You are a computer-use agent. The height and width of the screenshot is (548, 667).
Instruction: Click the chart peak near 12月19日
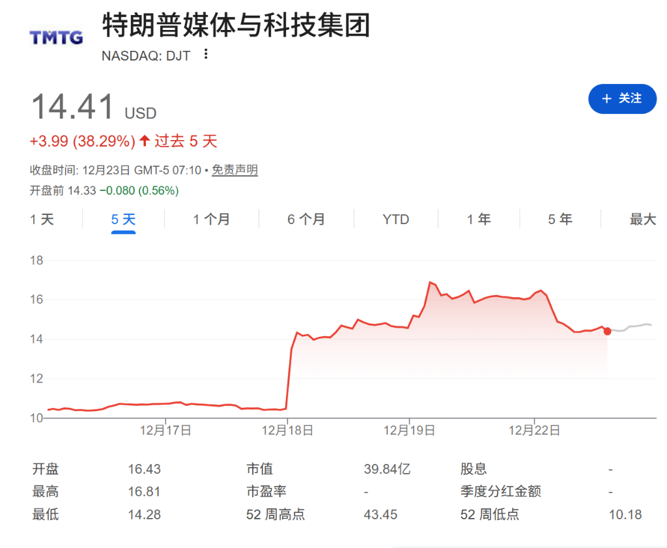431,281
